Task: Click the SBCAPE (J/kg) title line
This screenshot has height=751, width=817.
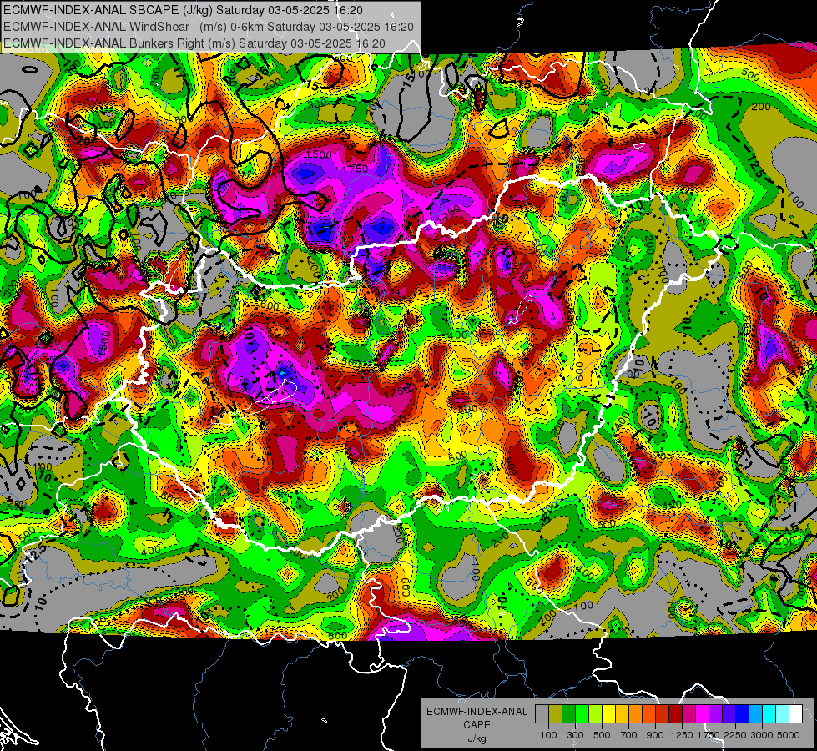Action: tap(183, 10)
